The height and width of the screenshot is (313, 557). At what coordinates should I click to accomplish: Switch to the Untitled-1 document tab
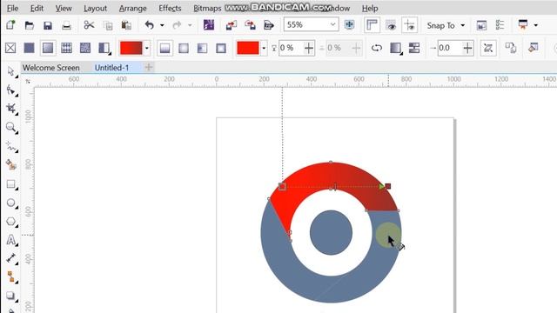coord(111,68)
